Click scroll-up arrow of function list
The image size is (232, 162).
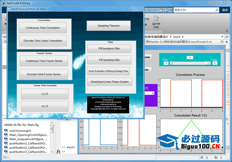(x=52, y=122)
